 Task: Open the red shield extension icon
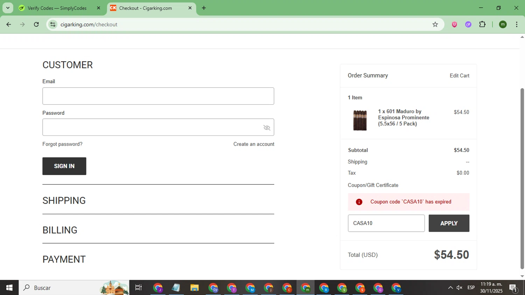(454, 24)
